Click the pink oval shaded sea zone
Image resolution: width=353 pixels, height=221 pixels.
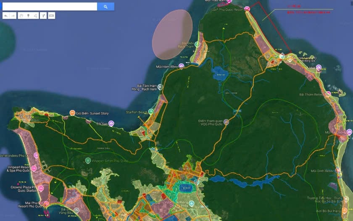coord(172,33)
